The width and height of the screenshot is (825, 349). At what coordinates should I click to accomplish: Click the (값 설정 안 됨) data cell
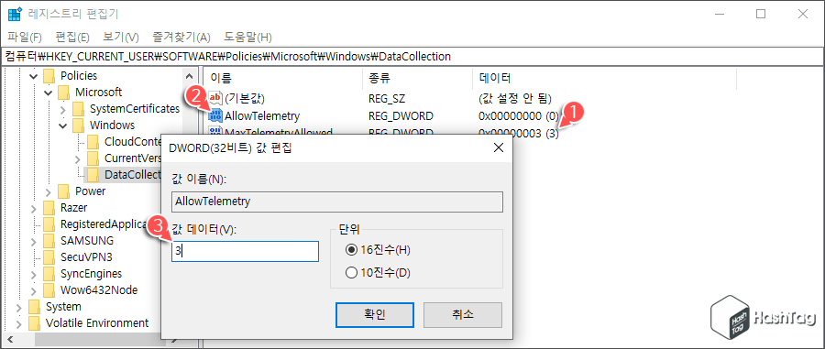click(x=515, y=98)
